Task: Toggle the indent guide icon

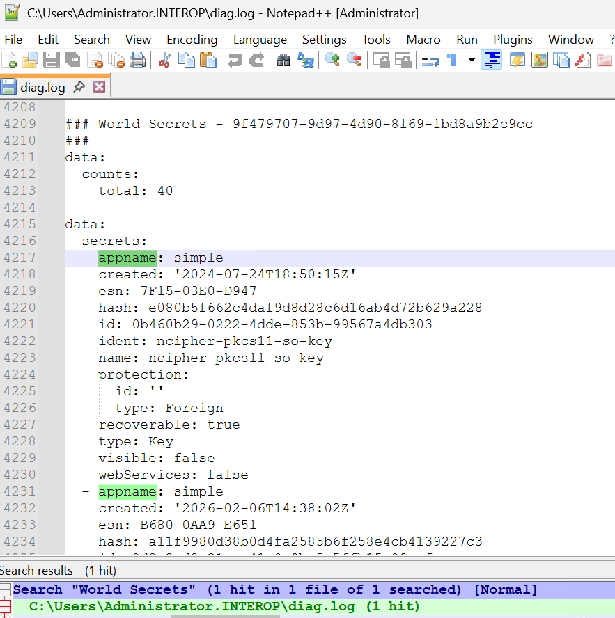Action: [x=492, y=61]
